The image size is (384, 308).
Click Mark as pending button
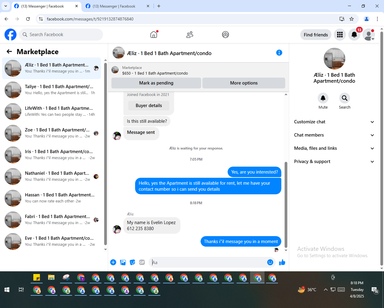156,83
